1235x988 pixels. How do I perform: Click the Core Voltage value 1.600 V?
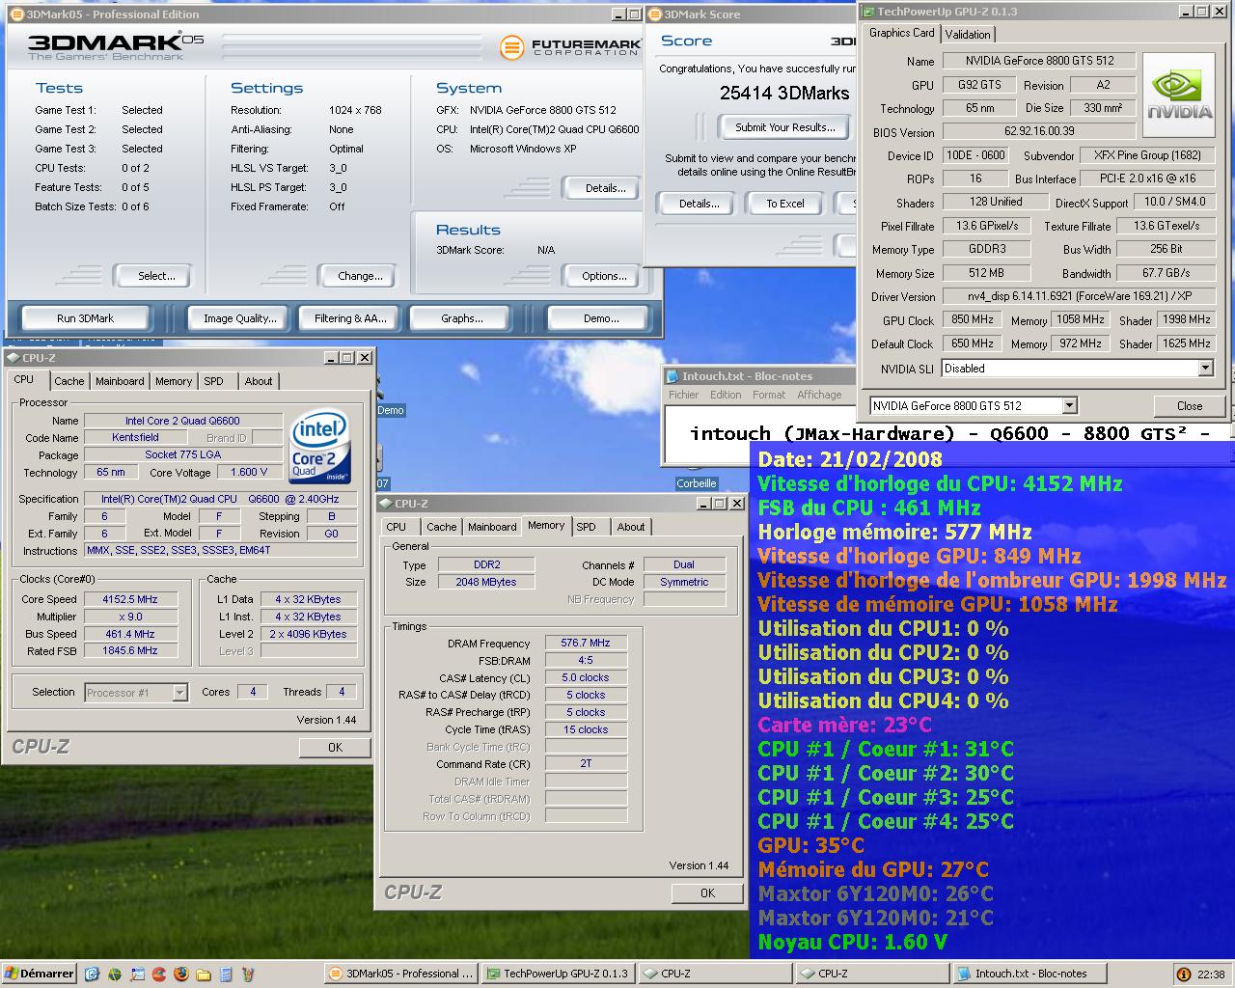coord(250,473)
